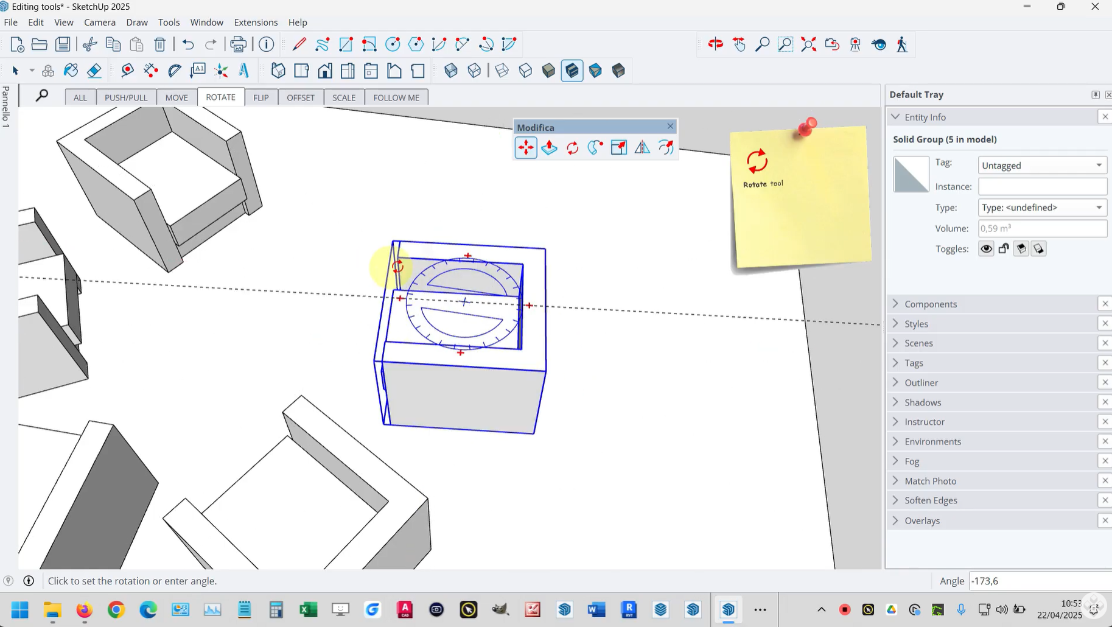This screenshot has height=627, width=1112.
Task: Click the Angle measurement input field
Action: (1038, 581)
